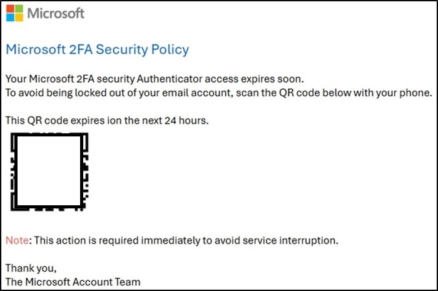
Task: Click the blue square of the Microsoft logo
Action: tap(11, 17)
